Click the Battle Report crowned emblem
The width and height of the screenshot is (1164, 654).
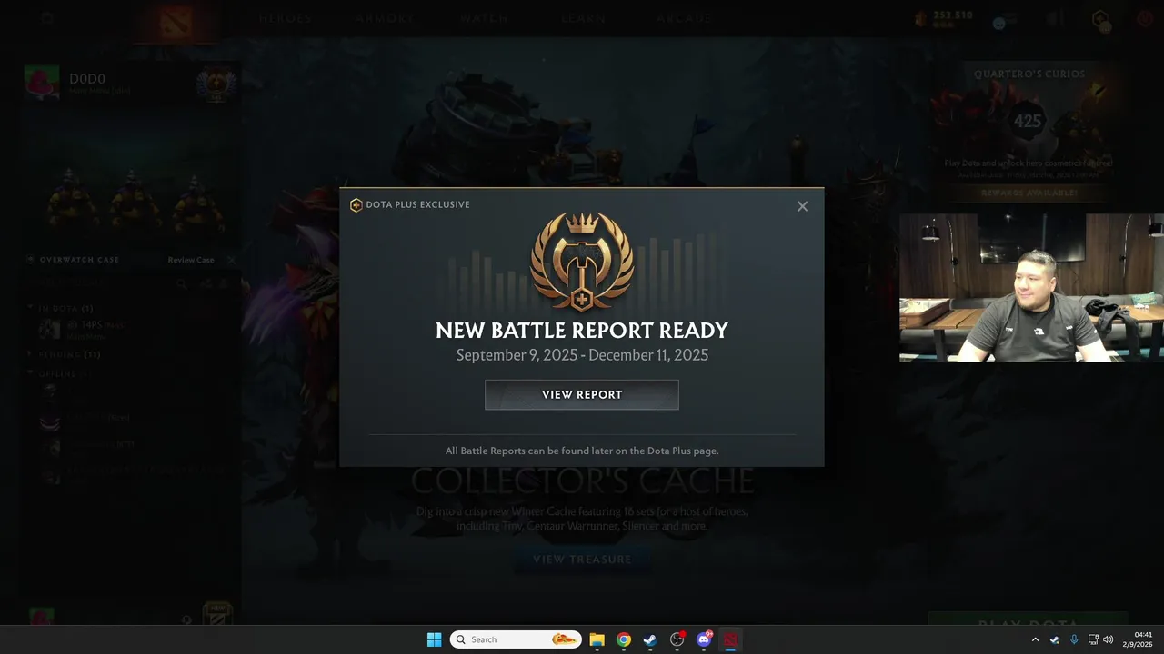tap(582, 263)
